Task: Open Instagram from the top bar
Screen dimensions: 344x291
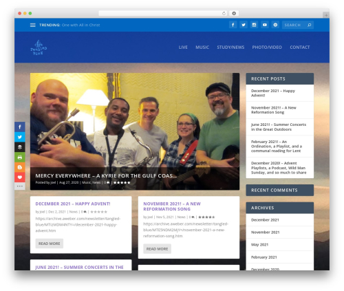Action: coord(254,25)
